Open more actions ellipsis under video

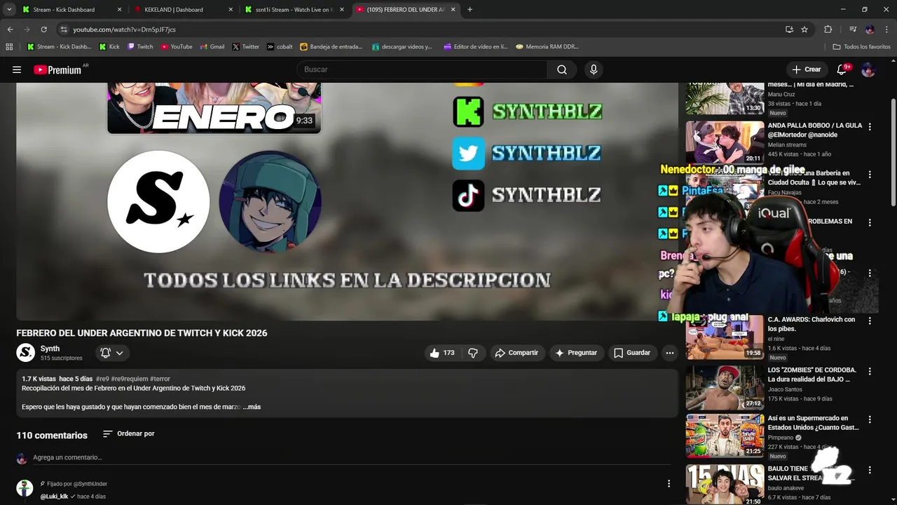click(x=670, y=353)
